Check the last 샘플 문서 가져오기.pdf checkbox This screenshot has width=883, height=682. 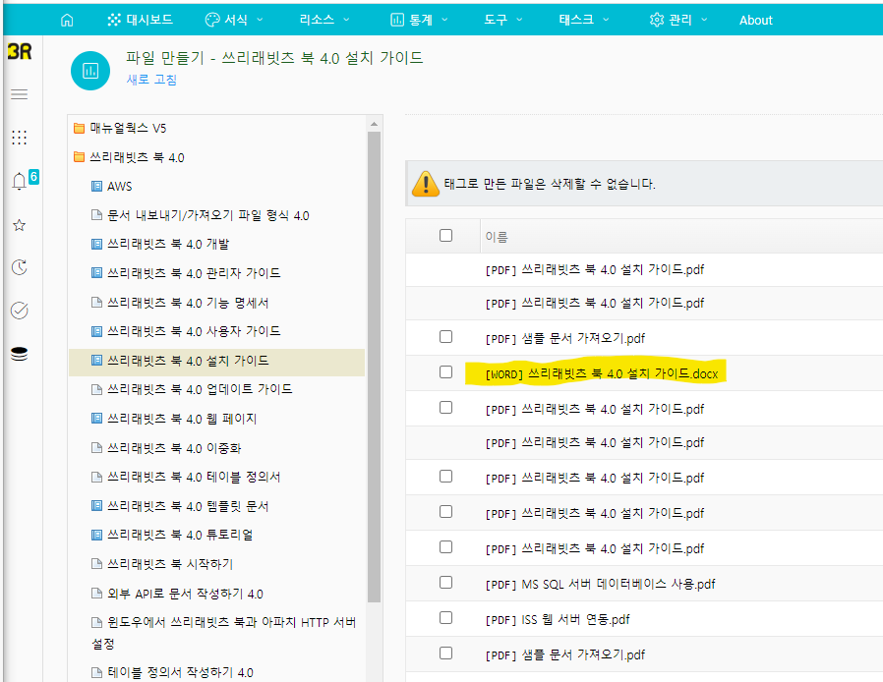pyautogui.click(x=446, y=654)
